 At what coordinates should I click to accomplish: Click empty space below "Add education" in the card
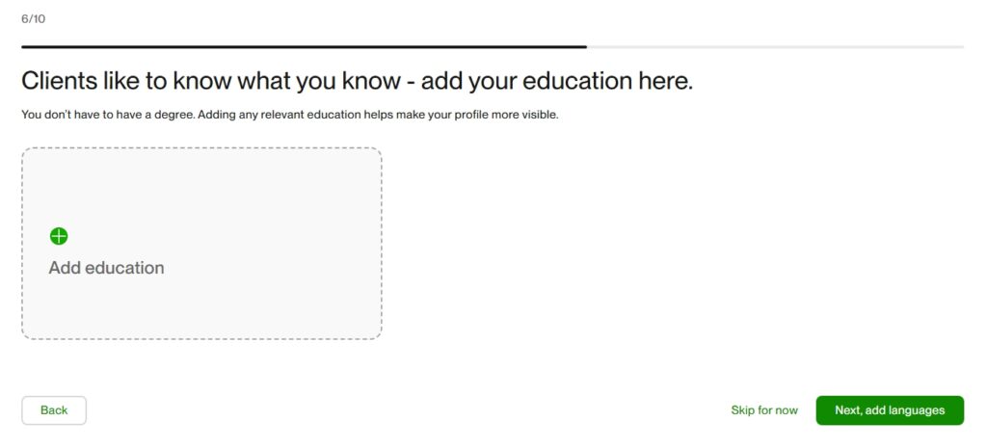point(106,310)
